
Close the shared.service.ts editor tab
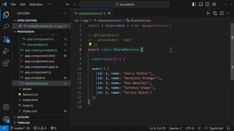[109, 13]
